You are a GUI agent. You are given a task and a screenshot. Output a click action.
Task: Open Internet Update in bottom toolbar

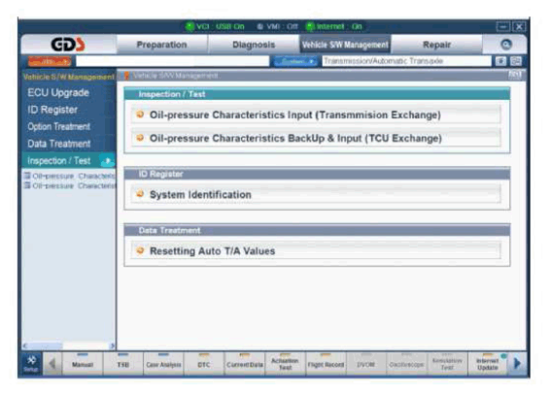click(488, 364)
